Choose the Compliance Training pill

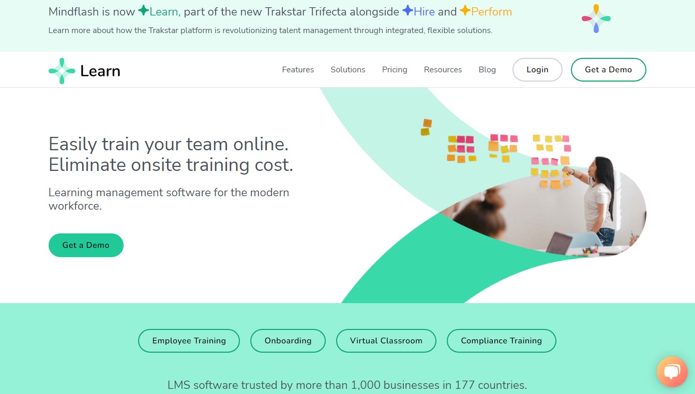pyautogui.click(x=501, y=341)
